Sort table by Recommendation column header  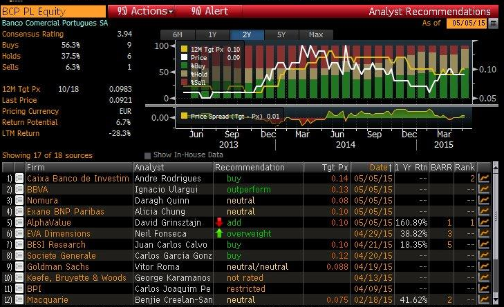click(259, 167)
